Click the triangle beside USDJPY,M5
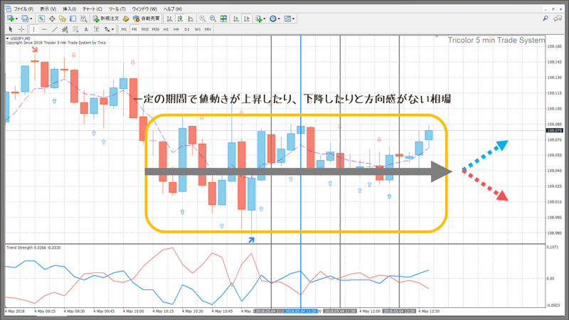Viewport: 569px width, 320px height. pos(7,38)
